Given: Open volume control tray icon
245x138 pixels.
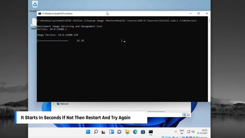Looking at the screenshot, I should tap(193, 132).
